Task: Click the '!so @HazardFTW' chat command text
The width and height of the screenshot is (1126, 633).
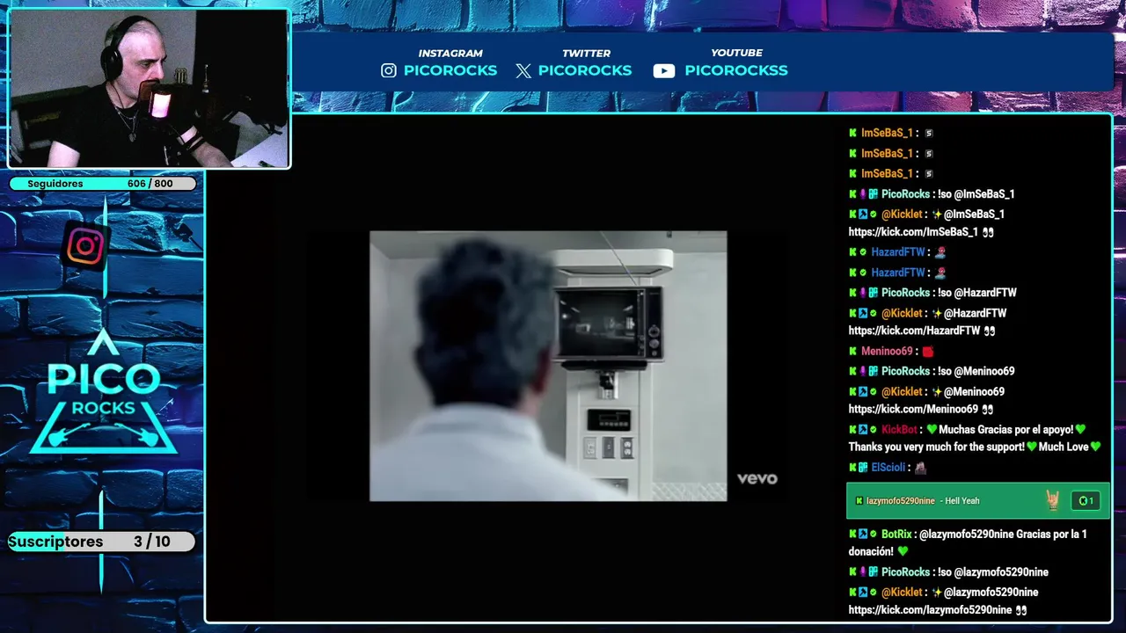Action: pos(977,293)
